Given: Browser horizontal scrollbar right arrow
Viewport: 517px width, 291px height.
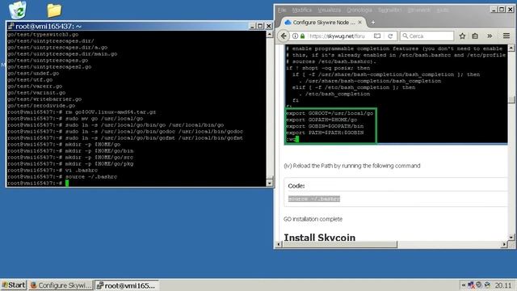Looking at the screenshot, I should (x=504, y=244).
